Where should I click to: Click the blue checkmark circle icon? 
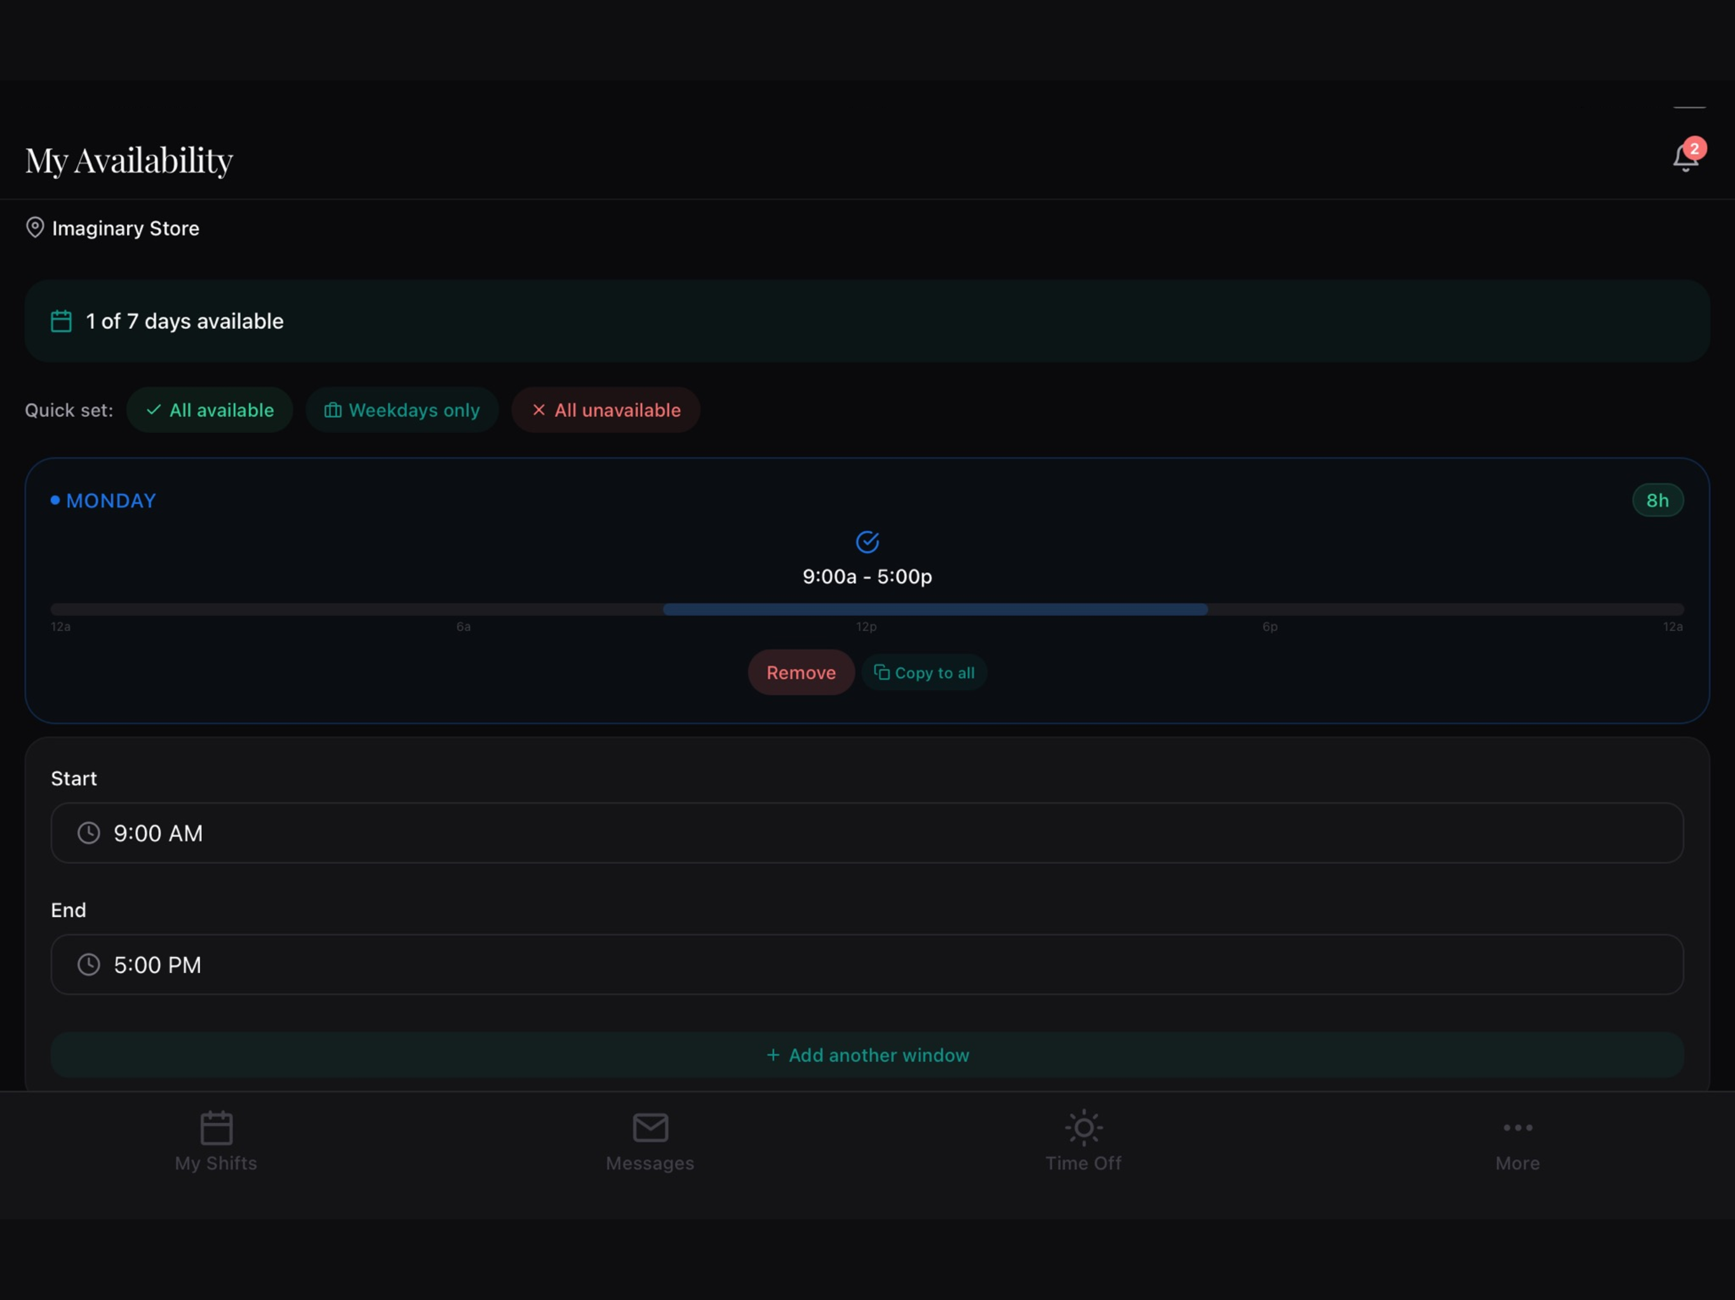(867, 542)
